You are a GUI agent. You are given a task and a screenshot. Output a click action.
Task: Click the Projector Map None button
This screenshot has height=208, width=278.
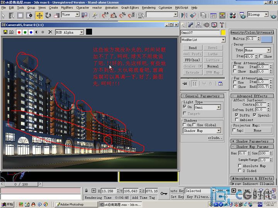[x=258, y=130]
